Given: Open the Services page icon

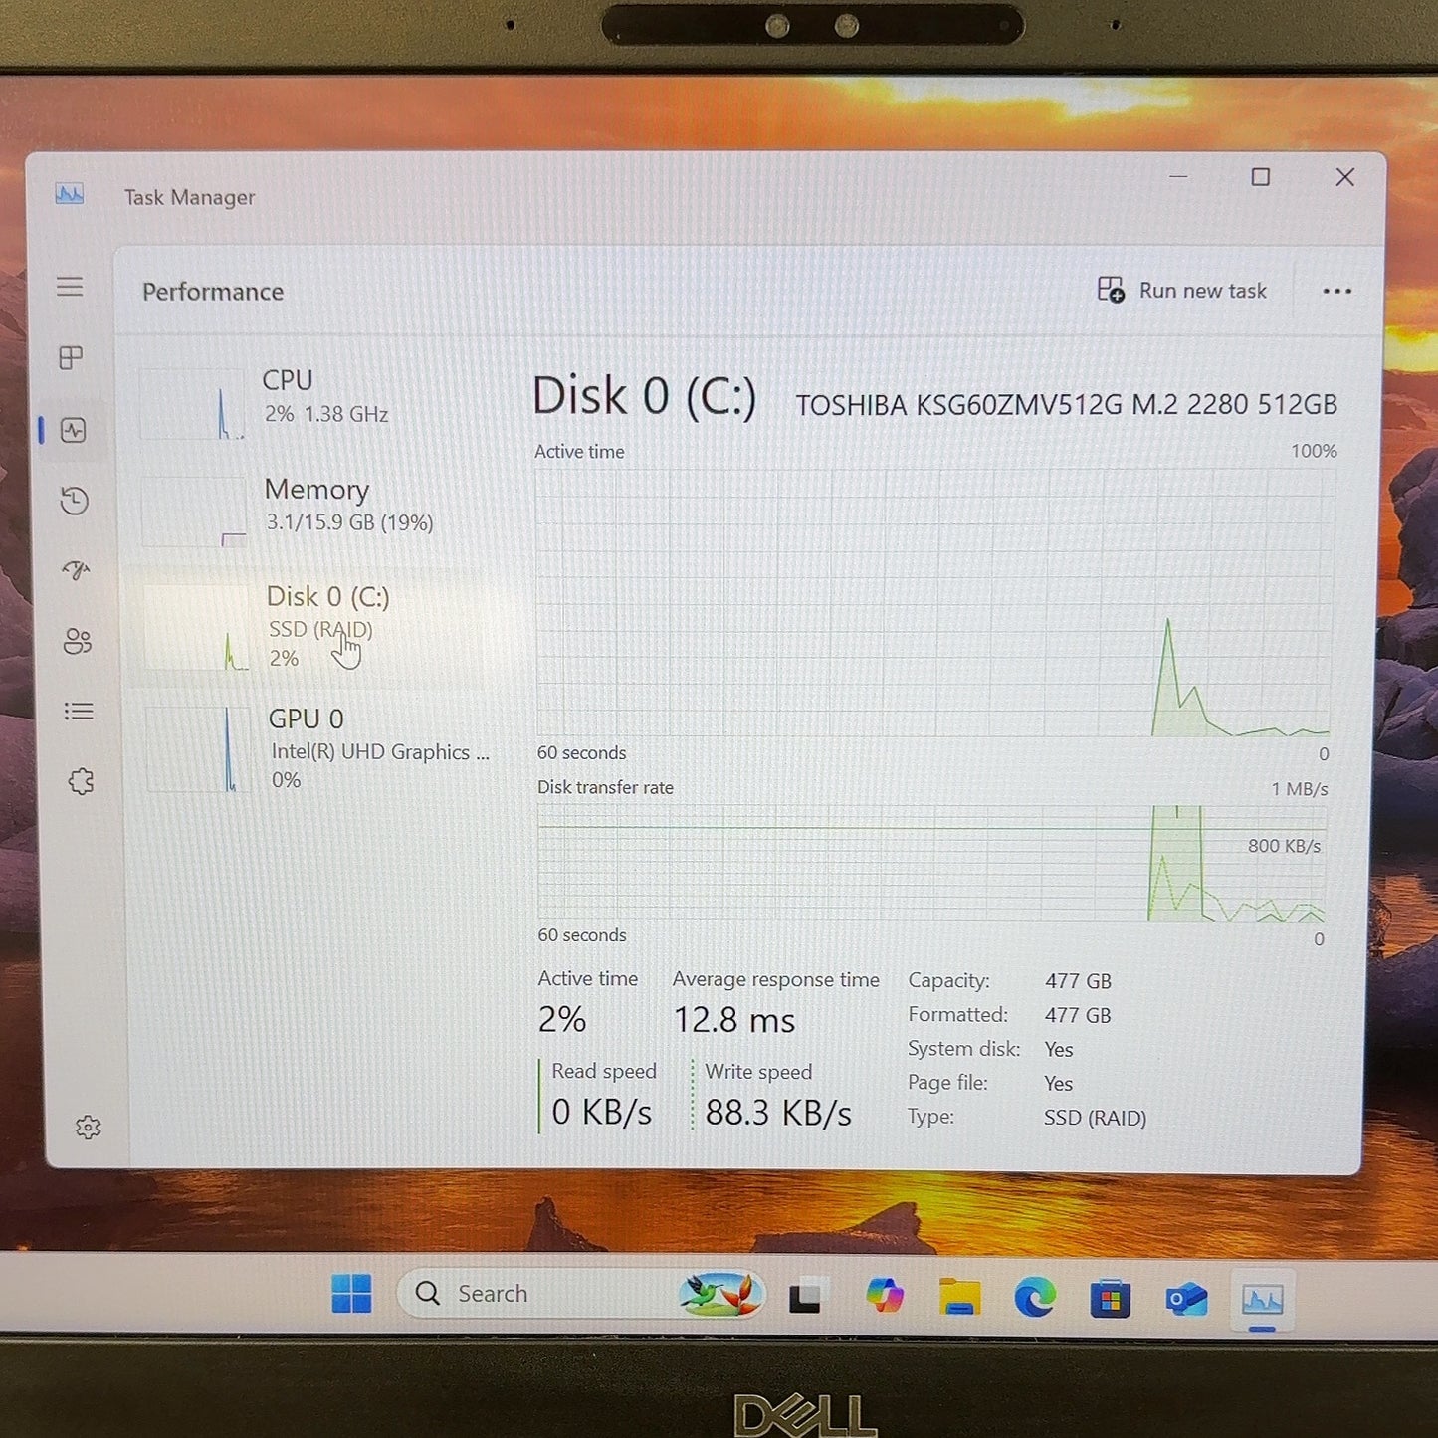Looking at the screenshot, I should (82, 781).
